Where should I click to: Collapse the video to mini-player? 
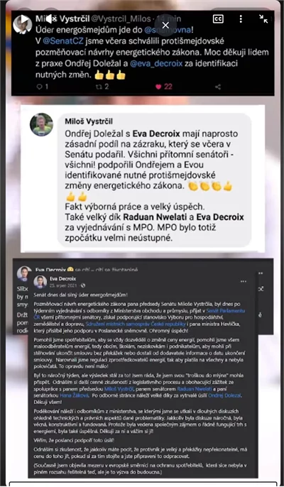263,19
